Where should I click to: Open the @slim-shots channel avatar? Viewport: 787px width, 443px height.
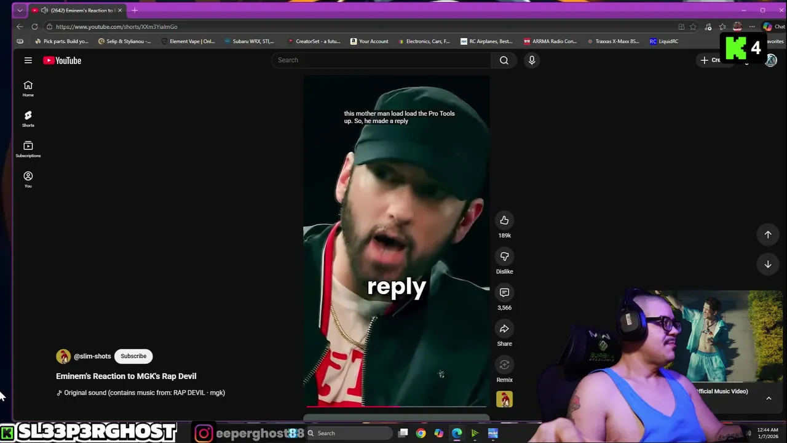point(63,357)
